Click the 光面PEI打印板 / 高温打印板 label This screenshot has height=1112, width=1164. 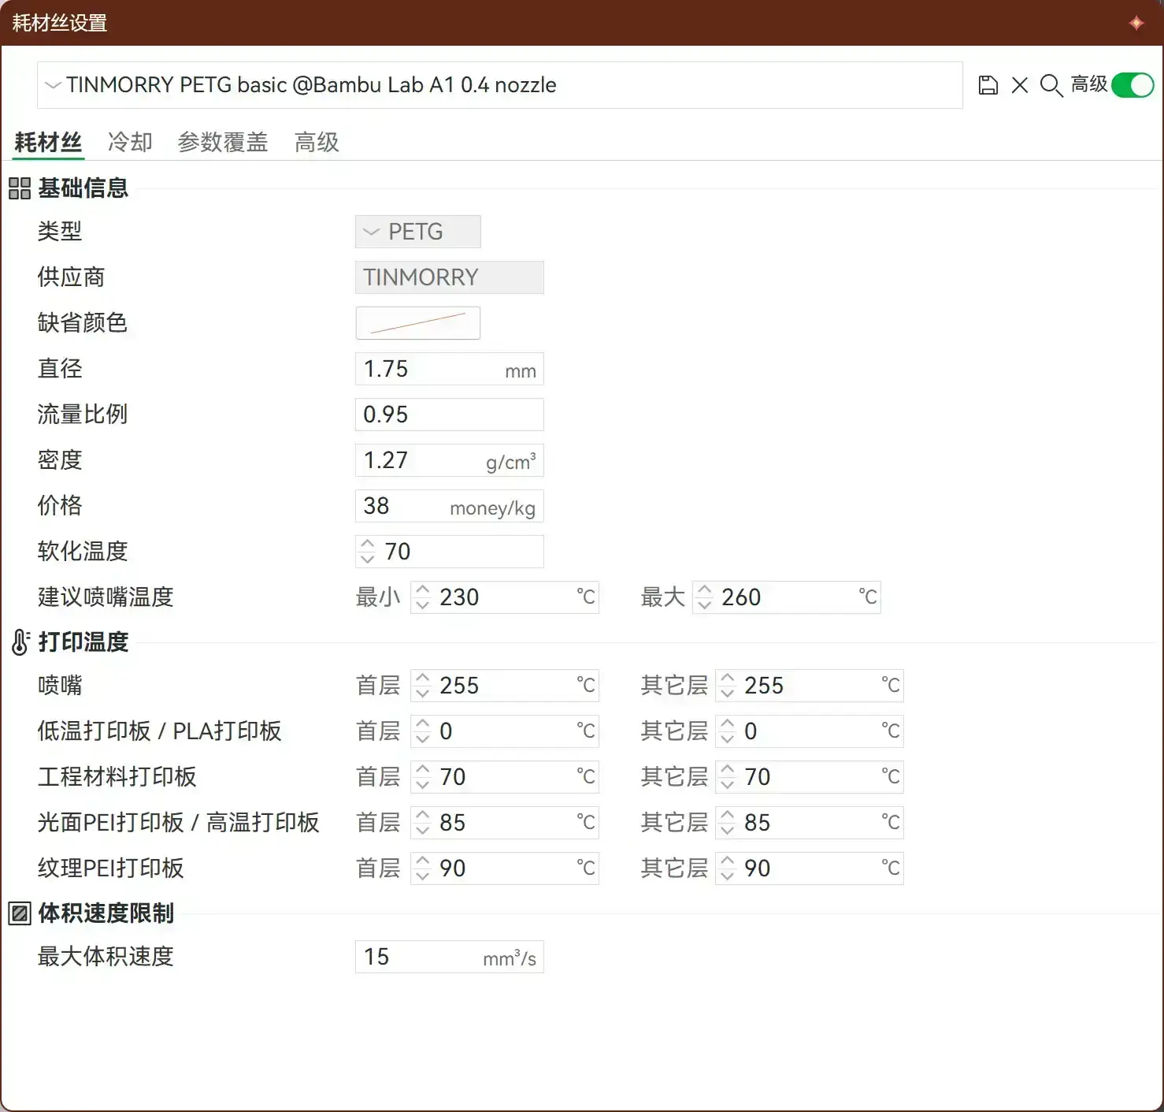click(179, 823)
